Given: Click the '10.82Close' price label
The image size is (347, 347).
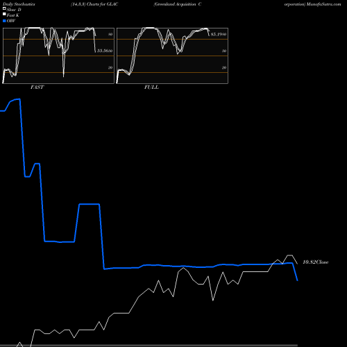Looking at the screenshot, I should point(316,262).
